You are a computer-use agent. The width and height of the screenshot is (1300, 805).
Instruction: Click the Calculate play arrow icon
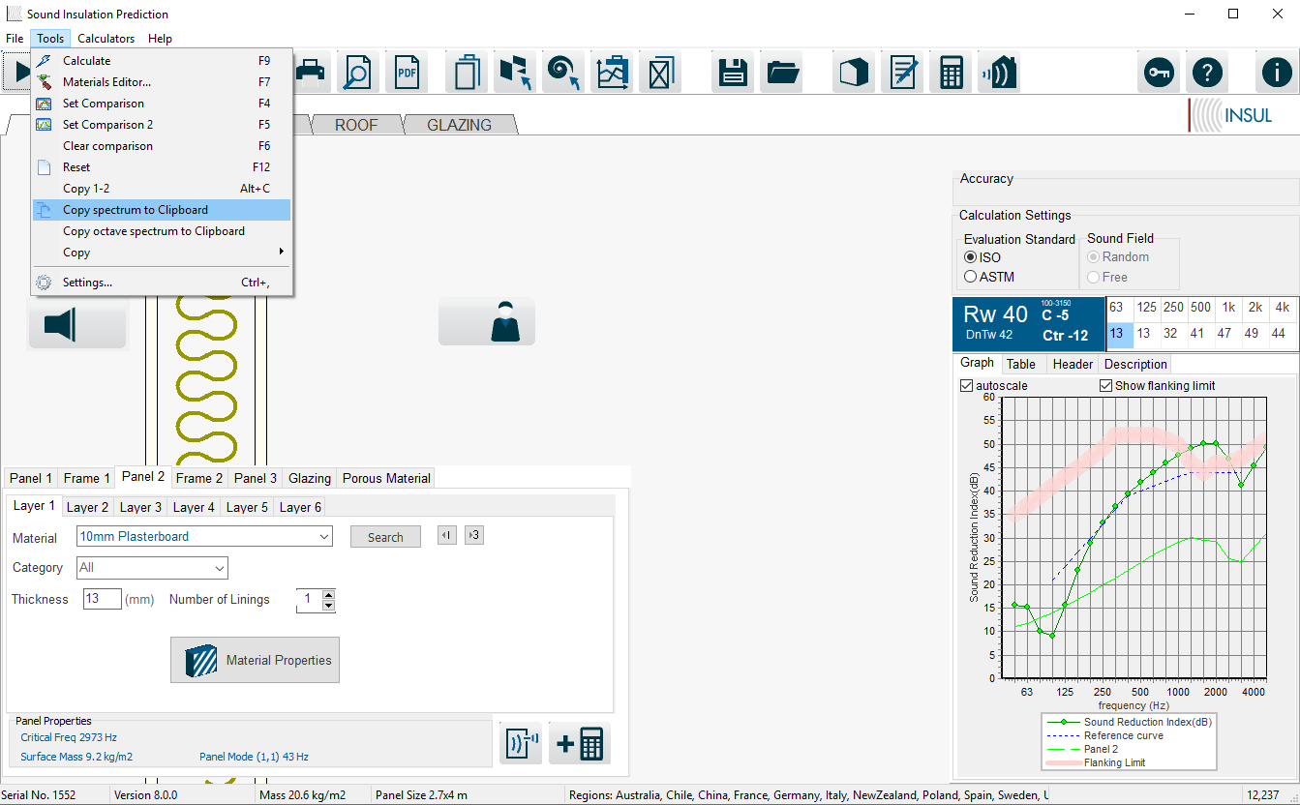coord(16,73)
